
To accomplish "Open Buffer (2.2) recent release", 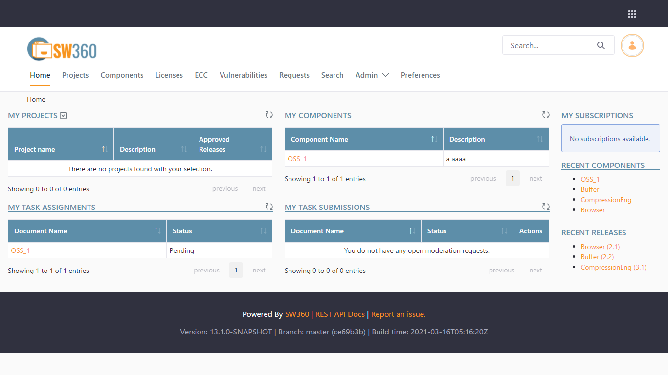I will point(598,257).
